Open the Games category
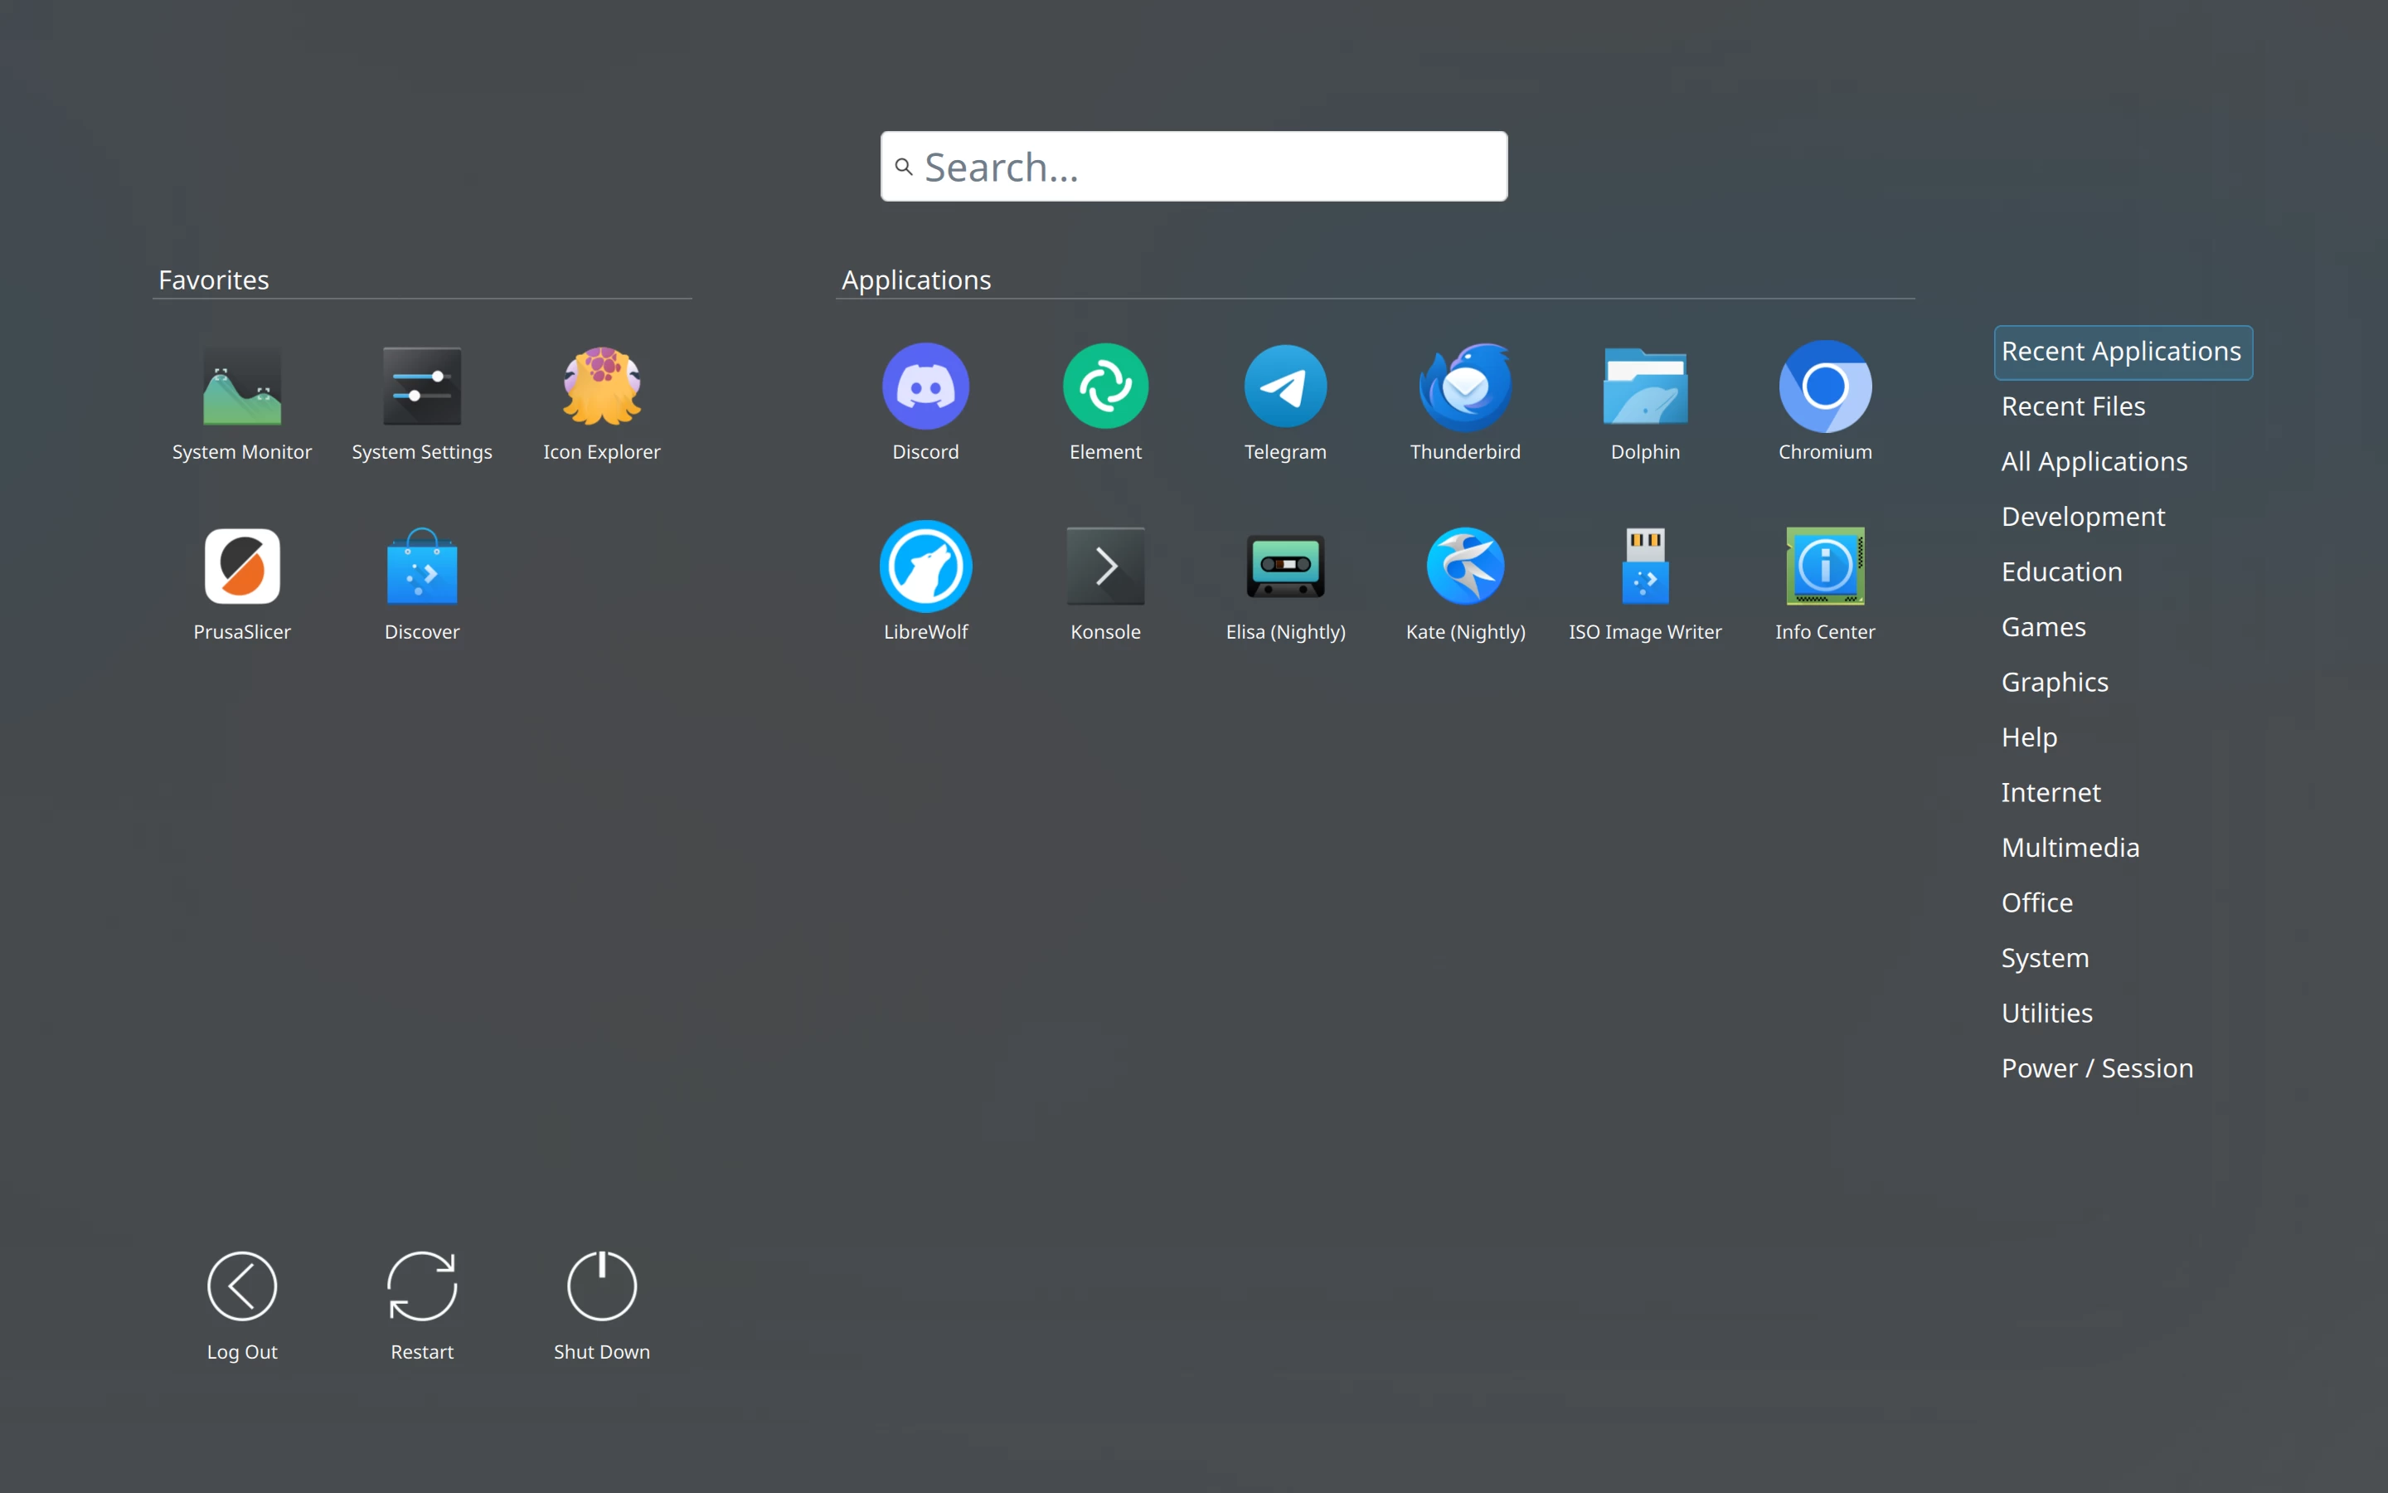The image size is (2388, 1493). click(2042, 626)
